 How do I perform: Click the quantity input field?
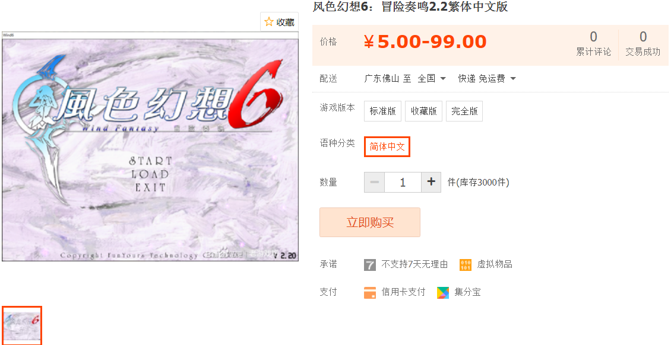(403, 183)
